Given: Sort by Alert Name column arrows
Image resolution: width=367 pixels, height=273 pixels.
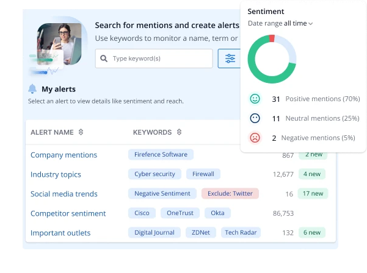Looking at the screenshot, I should point(81,132).
